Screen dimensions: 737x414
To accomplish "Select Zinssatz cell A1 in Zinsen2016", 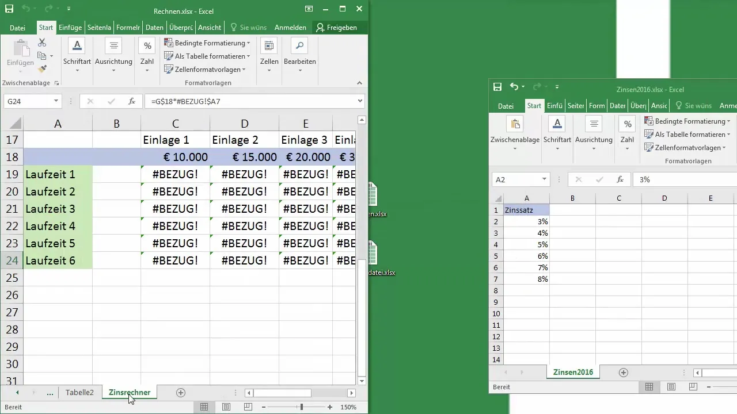I will coord(526,210).
